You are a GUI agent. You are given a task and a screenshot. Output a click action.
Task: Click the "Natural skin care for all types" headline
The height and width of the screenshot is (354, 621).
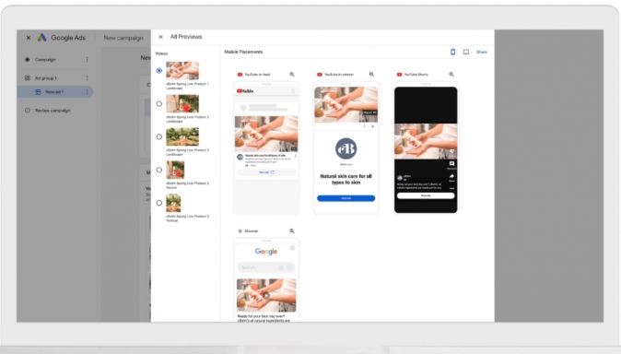coord(346,179)
